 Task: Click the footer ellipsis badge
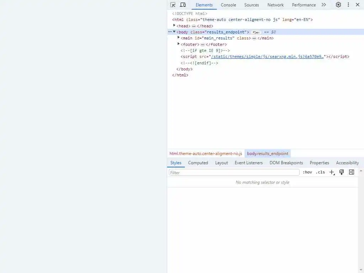tap(202, 44)
